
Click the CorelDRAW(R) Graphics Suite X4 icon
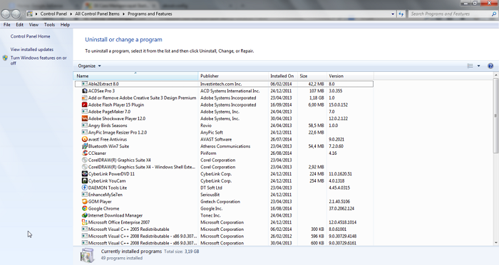[x=84, y=160]
